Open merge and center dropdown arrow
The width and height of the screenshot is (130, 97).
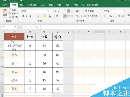coord(99,16)
